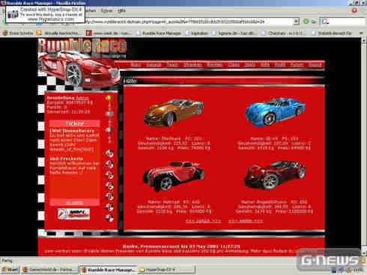Click the last link in the red navigation bar
Image resolution: width=367 pixels, height=275 pixels.
pyautogui.click(x=315, y=65)
